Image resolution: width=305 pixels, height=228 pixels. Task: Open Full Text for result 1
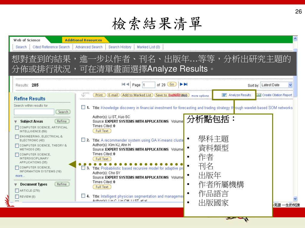[x=102, y=131]
